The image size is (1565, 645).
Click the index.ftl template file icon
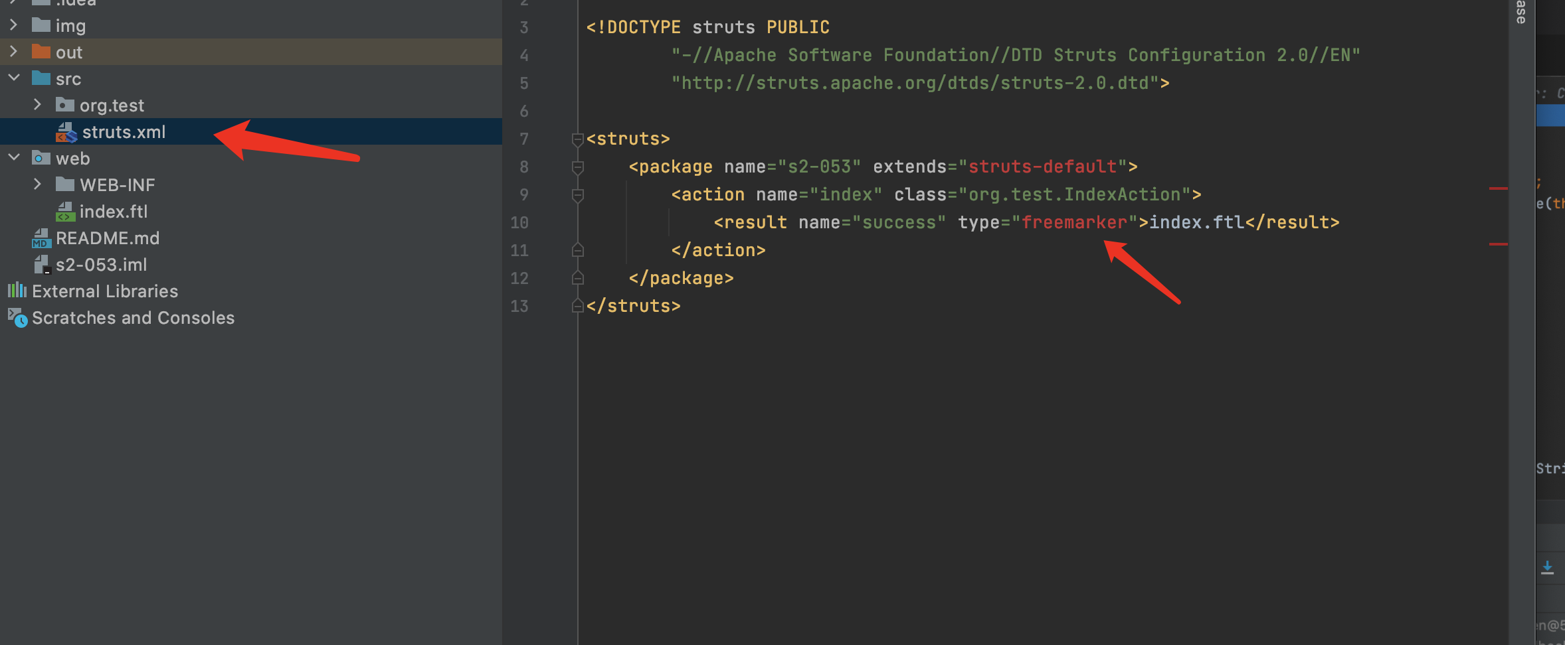click(65, 212)
